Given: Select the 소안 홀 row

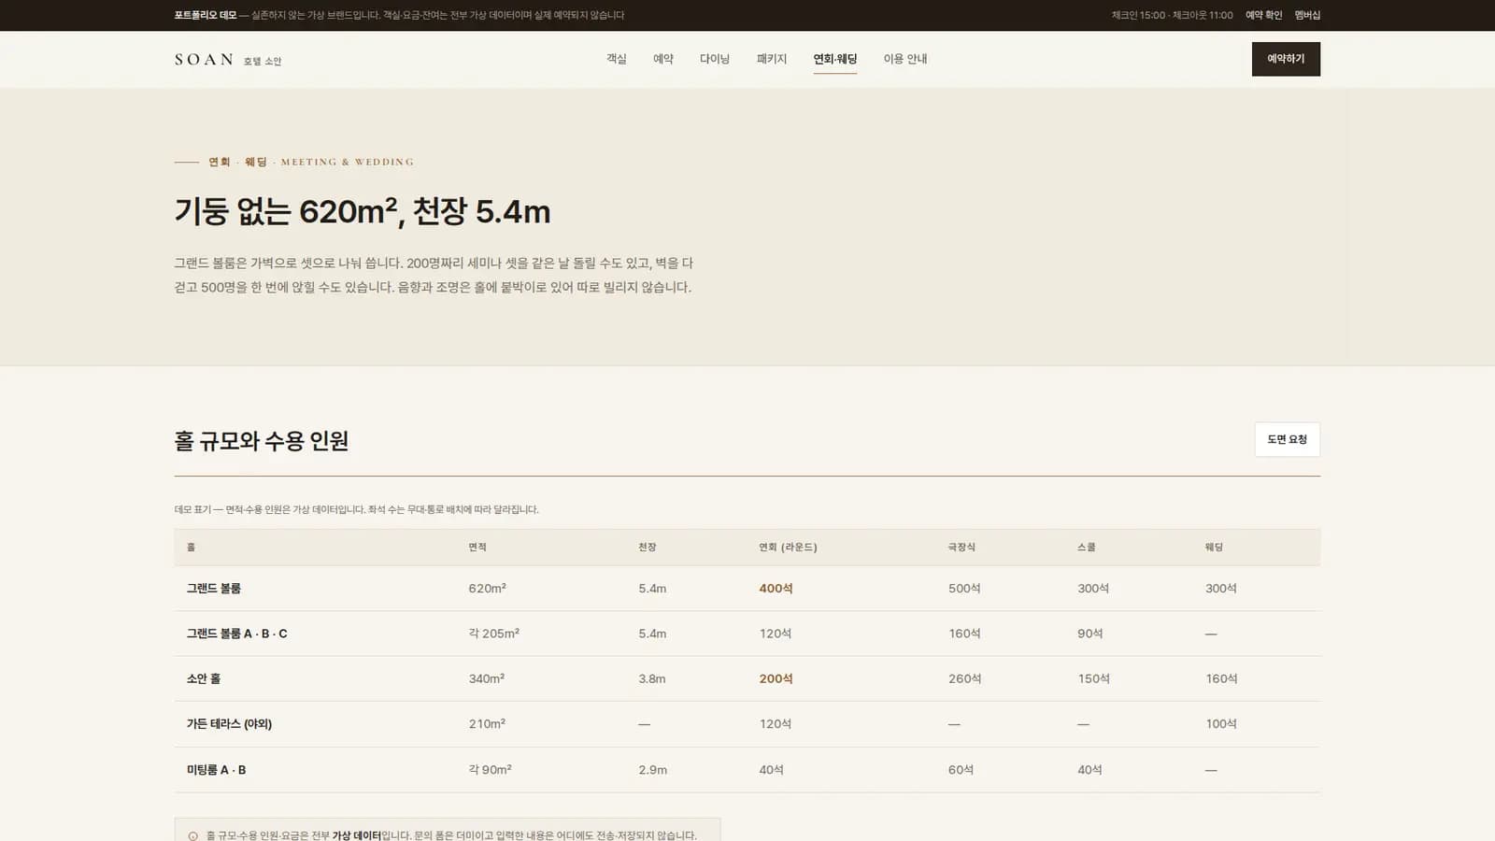Looking at the screenshot, I should pyautogui.click(x=747, y=678).
